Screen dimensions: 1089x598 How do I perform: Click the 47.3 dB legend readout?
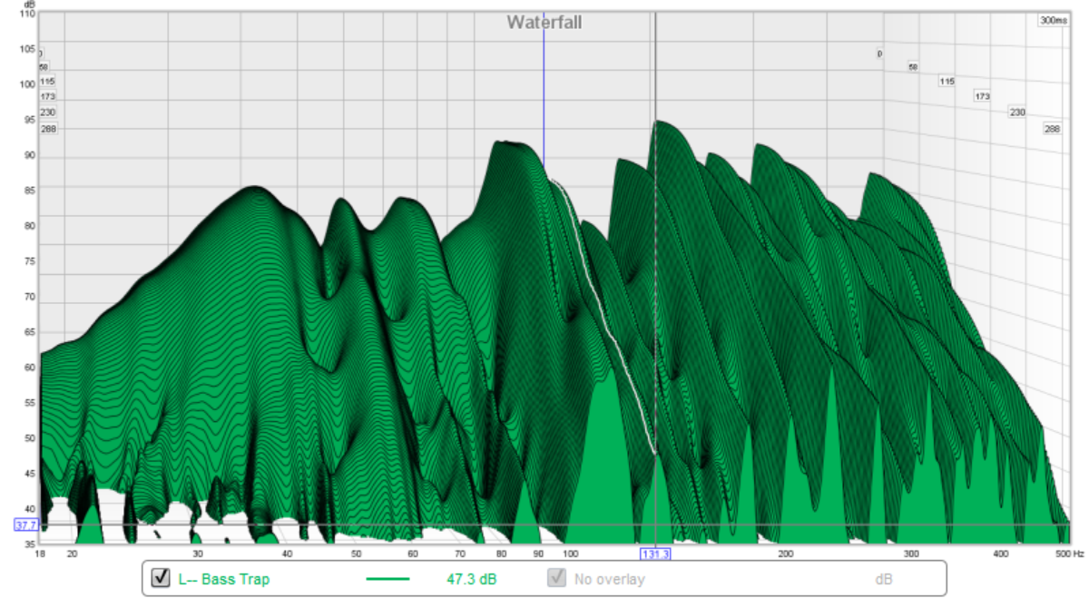click(469, 578)
